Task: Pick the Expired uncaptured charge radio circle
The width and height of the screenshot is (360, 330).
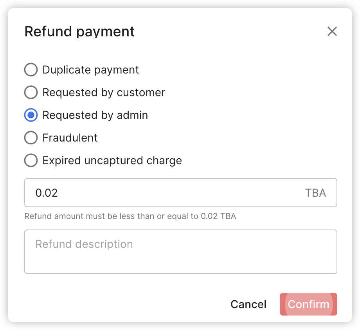Action: click(x=31, y=161)
